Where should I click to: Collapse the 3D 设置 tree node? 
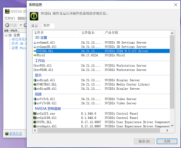tap(6, 35)
